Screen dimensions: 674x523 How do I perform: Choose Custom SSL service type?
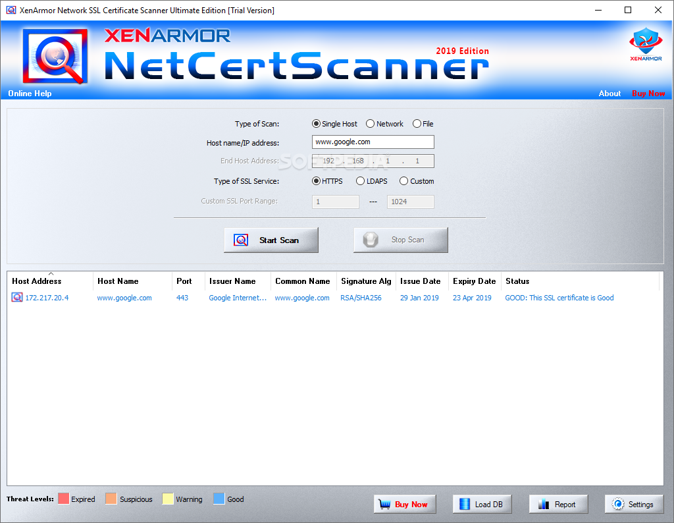(417, 181)
